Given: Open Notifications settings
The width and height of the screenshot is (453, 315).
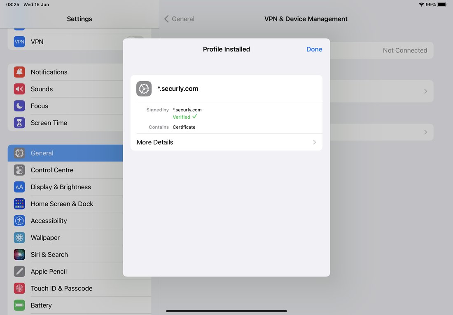Looking at the screenshot, I should [65, 72].
